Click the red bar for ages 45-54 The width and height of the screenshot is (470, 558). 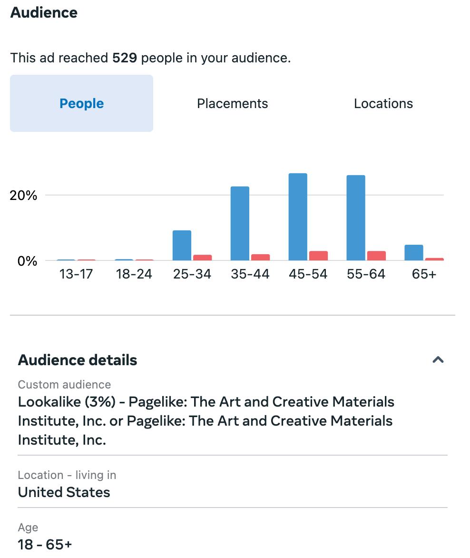318,256
